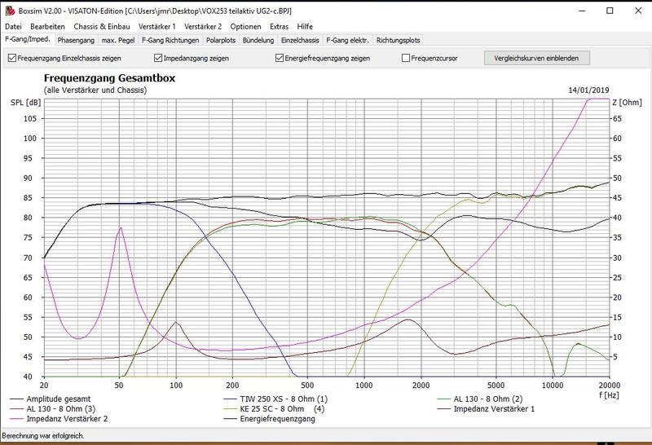This screenshot has height=445, width=652.
Task: Open the Verstärker 1 menu
Action: [x=157, y=26]
